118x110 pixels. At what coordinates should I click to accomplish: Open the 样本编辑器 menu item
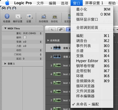pos(92,96)
